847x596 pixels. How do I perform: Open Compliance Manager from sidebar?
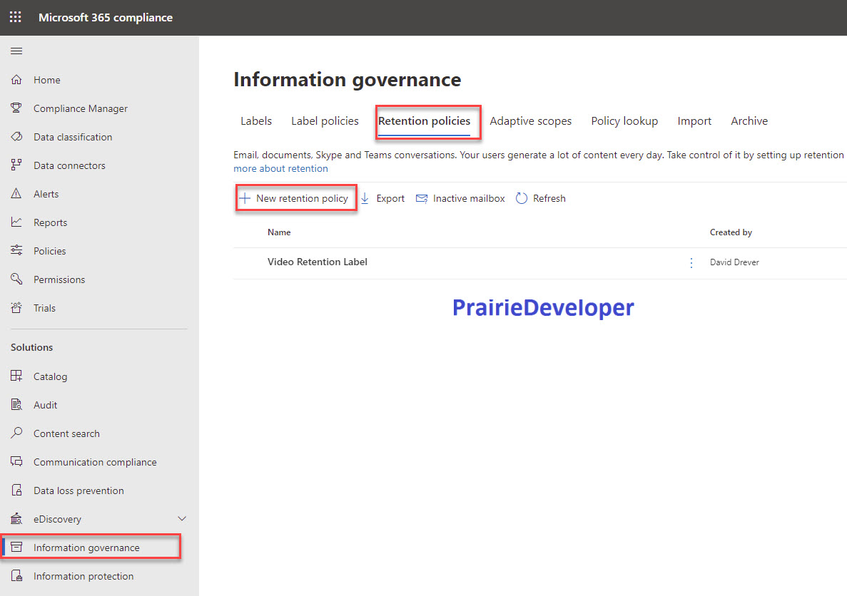(81, 108)
